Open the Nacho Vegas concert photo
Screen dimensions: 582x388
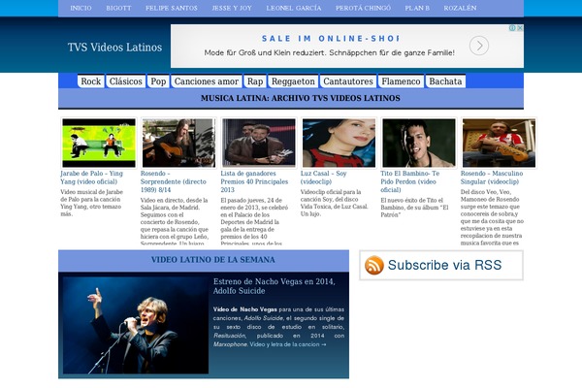coord(136,325)
